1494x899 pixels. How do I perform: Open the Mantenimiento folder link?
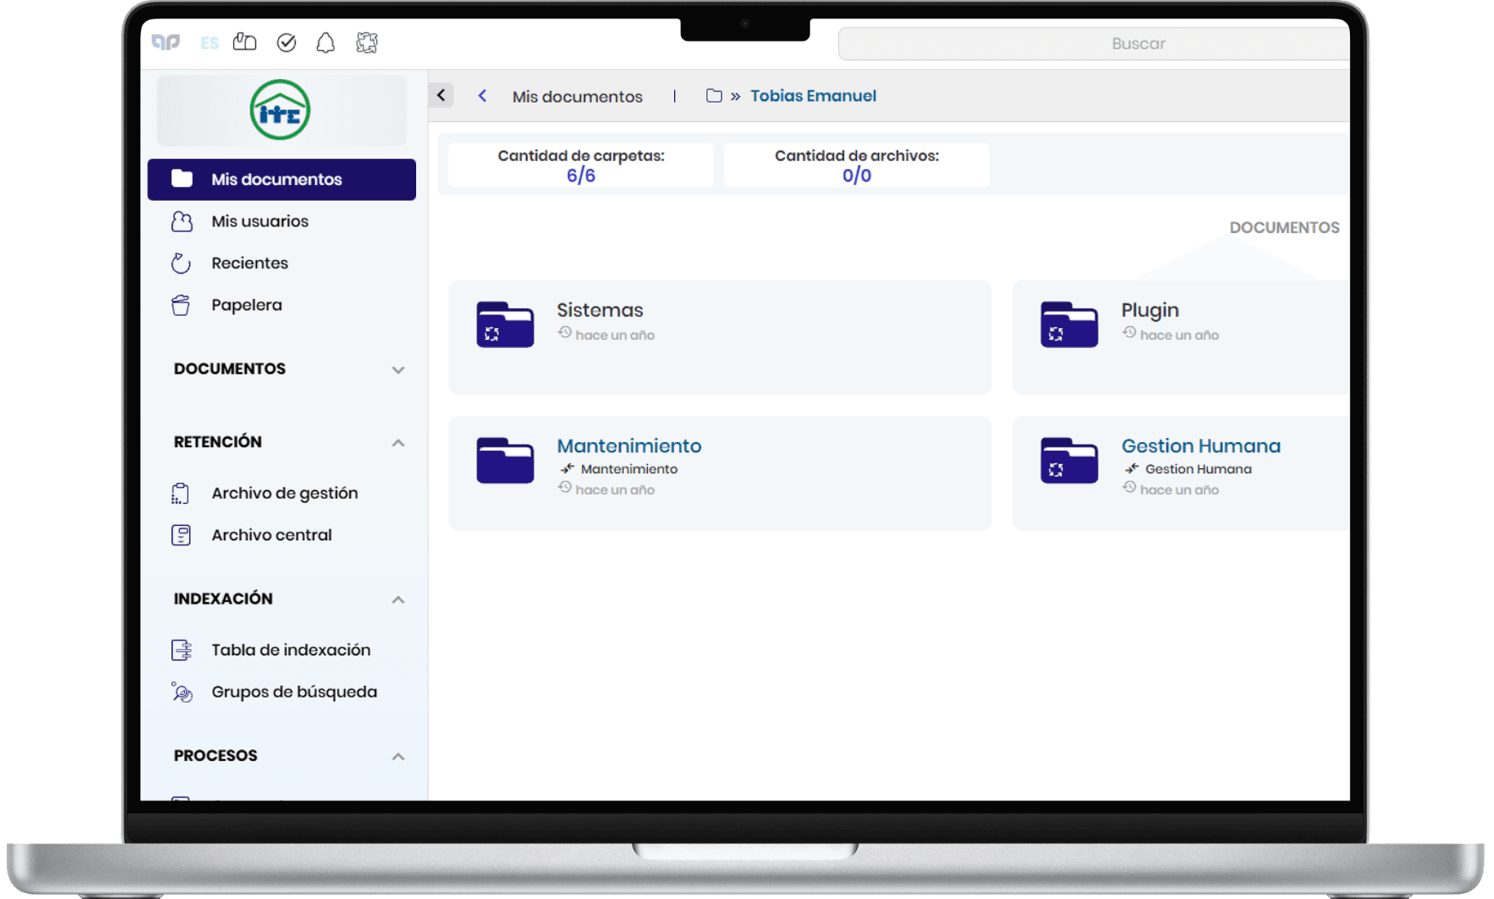pyautogui.click(x=629, y=446)
